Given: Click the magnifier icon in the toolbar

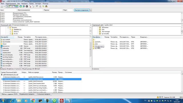Looking at the screenshot, I should [40, 6].
